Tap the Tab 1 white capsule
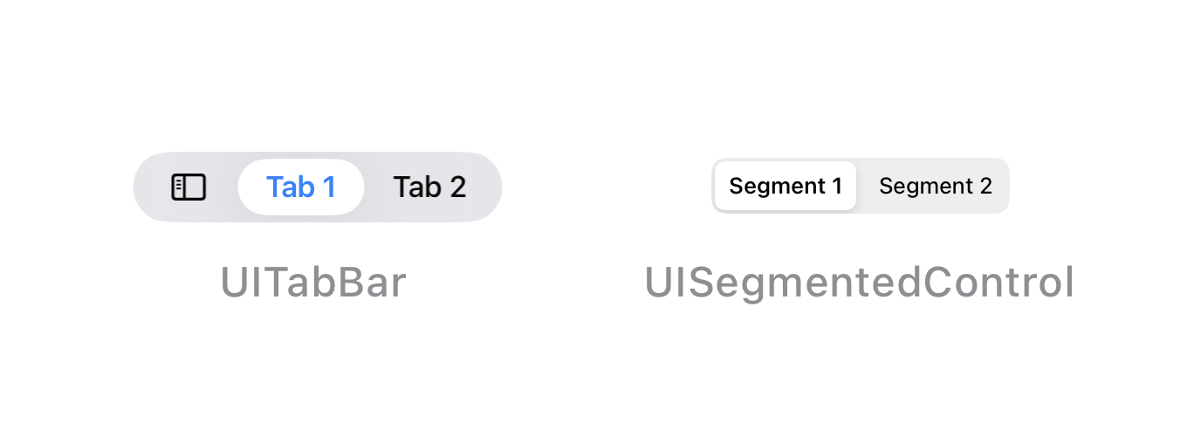The width and height of the screenshot is (1187, 436). (301, 187)
